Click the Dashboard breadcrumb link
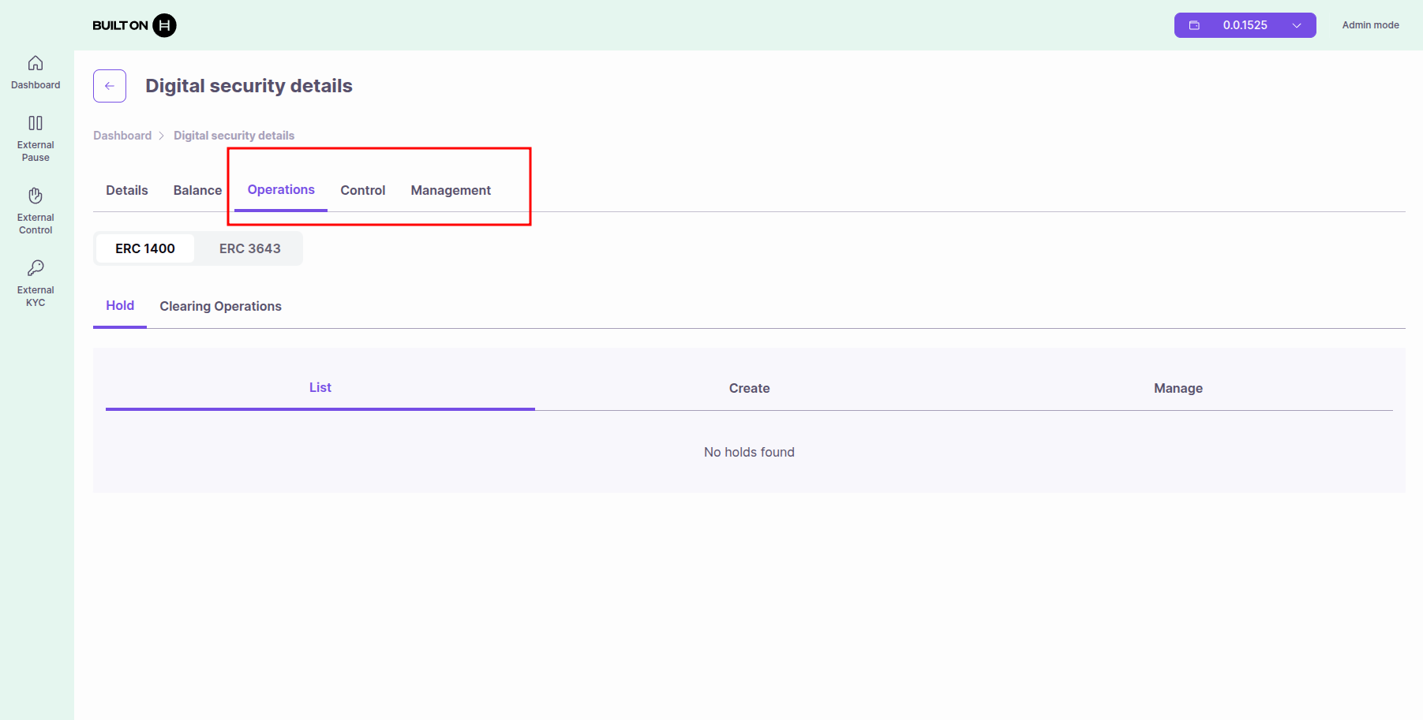The width and height of the screenshot is (1423, 720). tap(122, 136)
